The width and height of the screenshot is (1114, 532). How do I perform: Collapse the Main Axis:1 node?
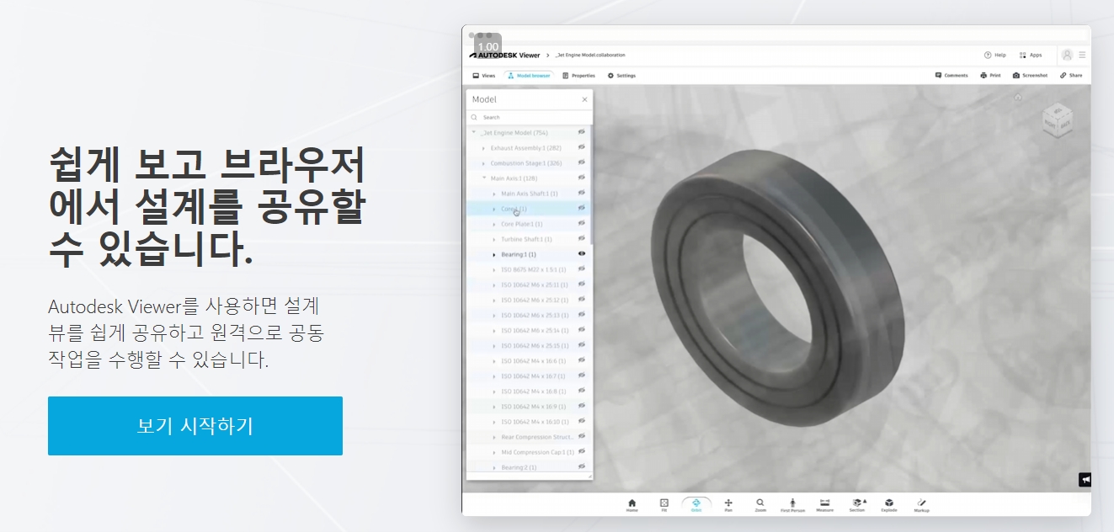point(483,178)
